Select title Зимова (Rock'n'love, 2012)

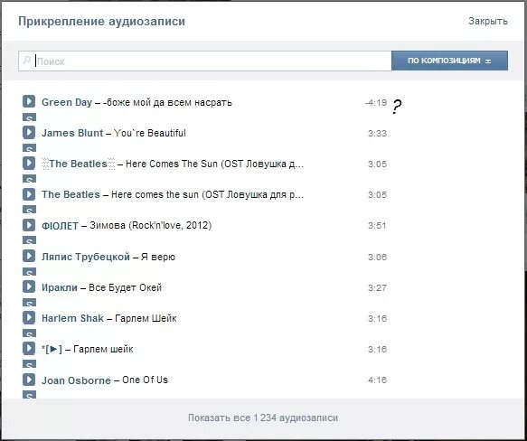click(150, 225)
